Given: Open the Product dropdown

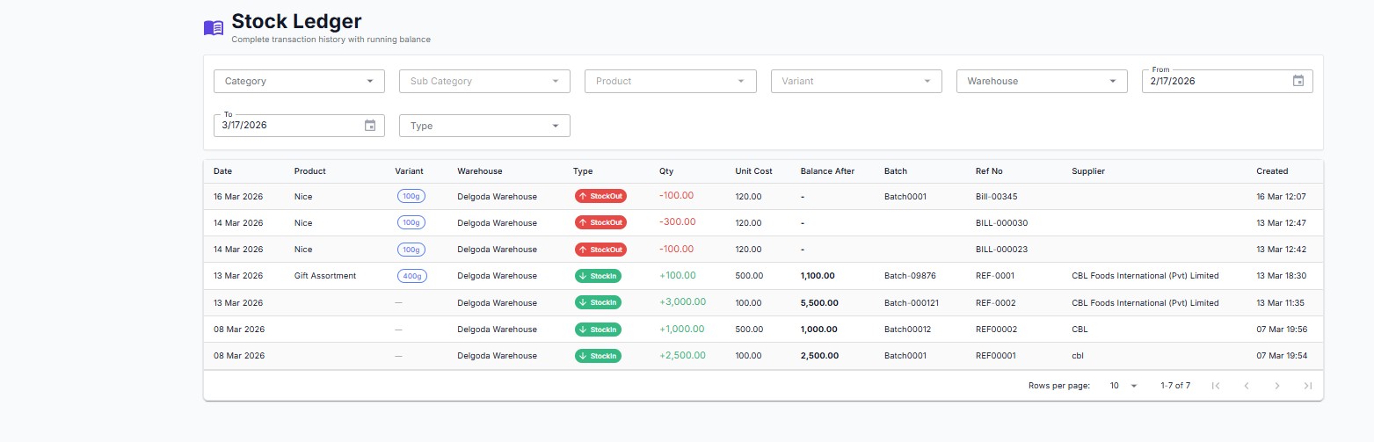Looking at the screenshot, I should (x=671, y=81).
